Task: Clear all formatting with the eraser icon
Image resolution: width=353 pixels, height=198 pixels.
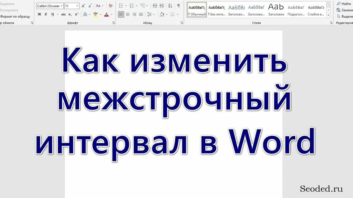Action: coord(110,6)
